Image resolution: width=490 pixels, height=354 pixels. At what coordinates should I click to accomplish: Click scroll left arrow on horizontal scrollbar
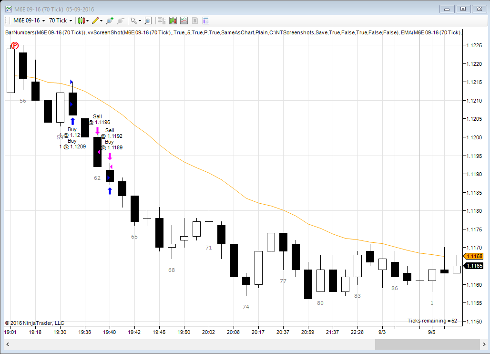coord(8,344)
